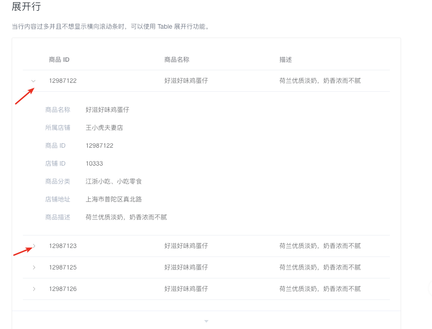Click product ID cell 12987125
This screenshot has height=329, width=432.
(x=63, y=267)
